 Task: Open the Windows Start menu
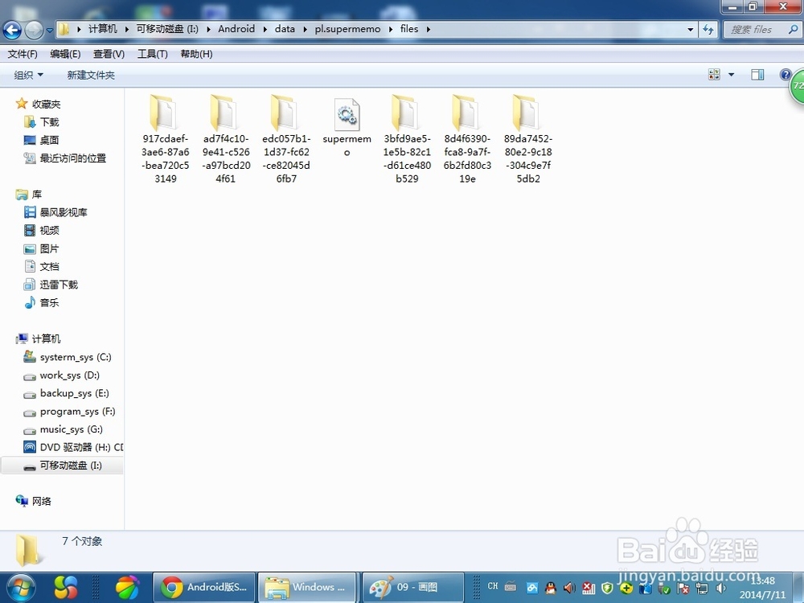point(21,587)
